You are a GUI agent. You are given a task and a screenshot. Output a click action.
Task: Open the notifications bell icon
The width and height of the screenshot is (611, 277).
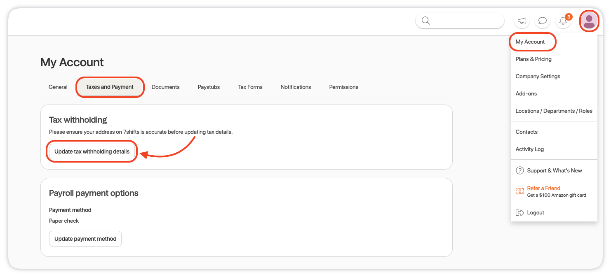563,21
